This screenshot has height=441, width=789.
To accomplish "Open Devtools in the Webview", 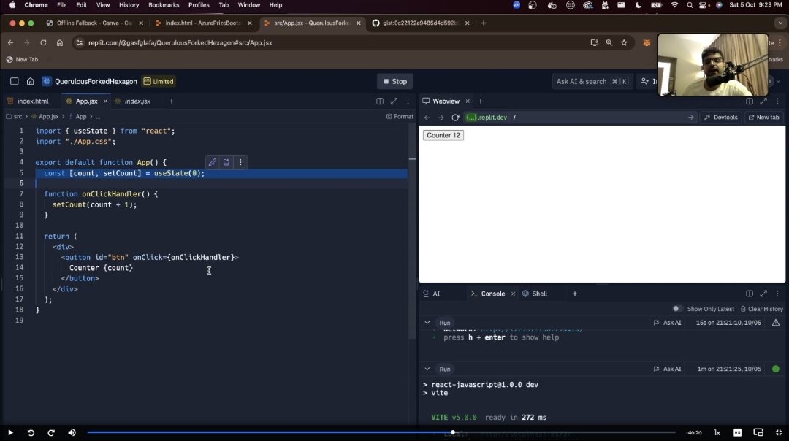I will [721, 117].
